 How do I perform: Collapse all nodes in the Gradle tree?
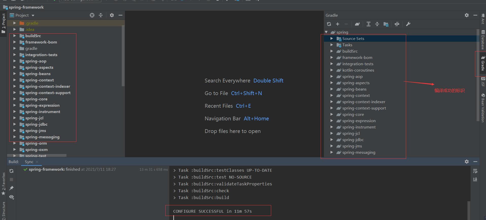point(377,24)
